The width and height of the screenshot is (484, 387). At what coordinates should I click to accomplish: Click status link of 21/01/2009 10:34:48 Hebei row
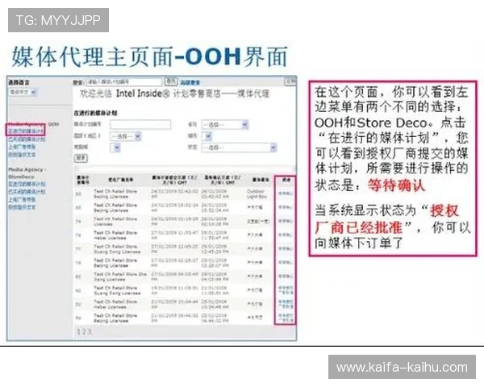point(286,304)
